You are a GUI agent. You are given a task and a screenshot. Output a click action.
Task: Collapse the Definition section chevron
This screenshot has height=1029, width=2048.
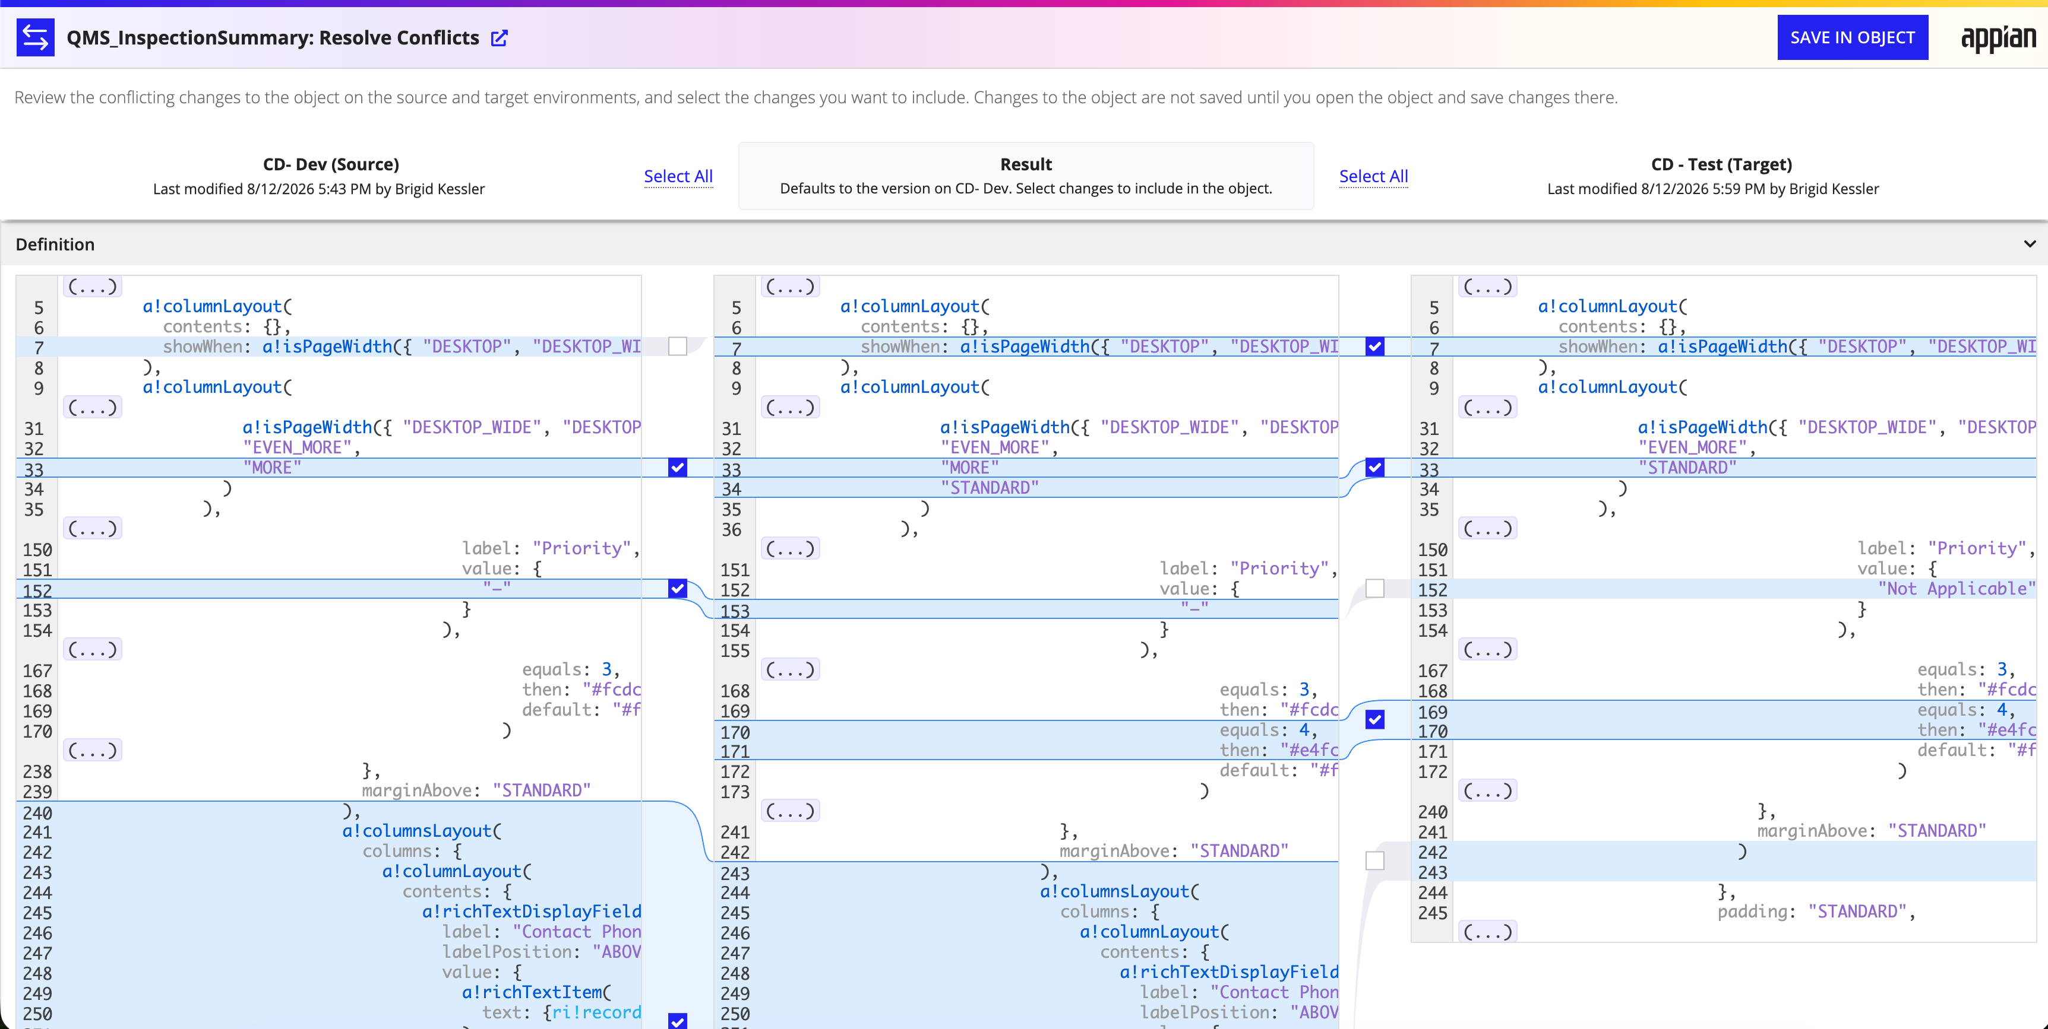(2030, 244)
